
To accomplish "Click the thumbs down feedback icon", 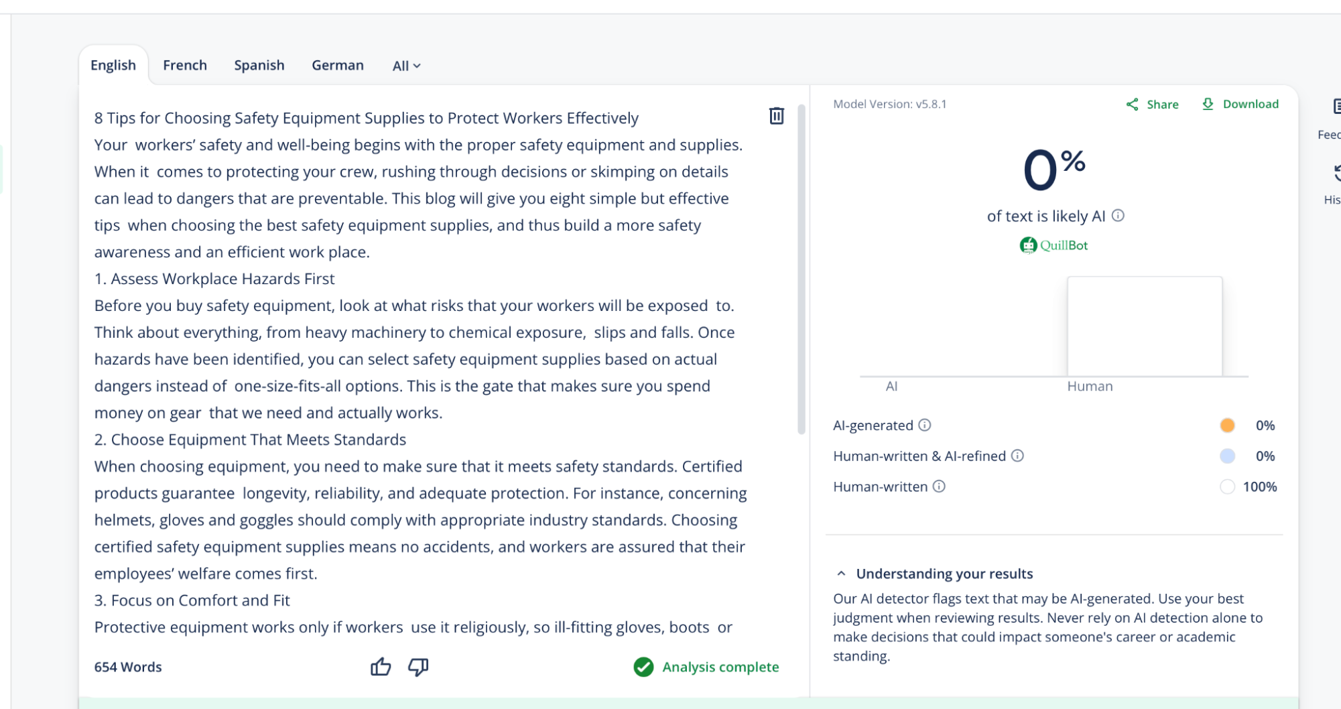I will pos(418,666).
